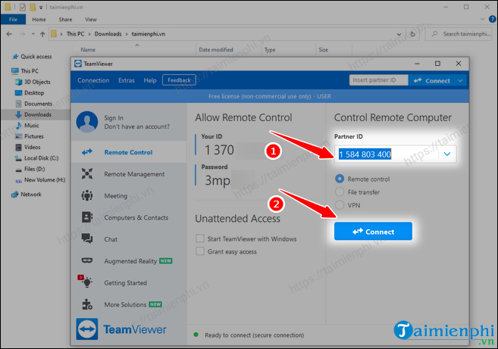The image size is (498, 349).
Task: Click the TeamViewer logo at bottom left
Action: pos(86,329)
